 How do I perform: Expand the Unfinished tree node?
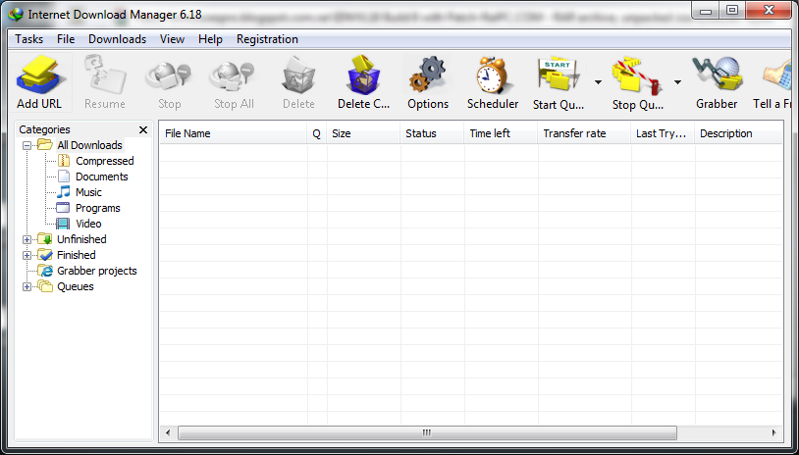(x=27, y=239)
